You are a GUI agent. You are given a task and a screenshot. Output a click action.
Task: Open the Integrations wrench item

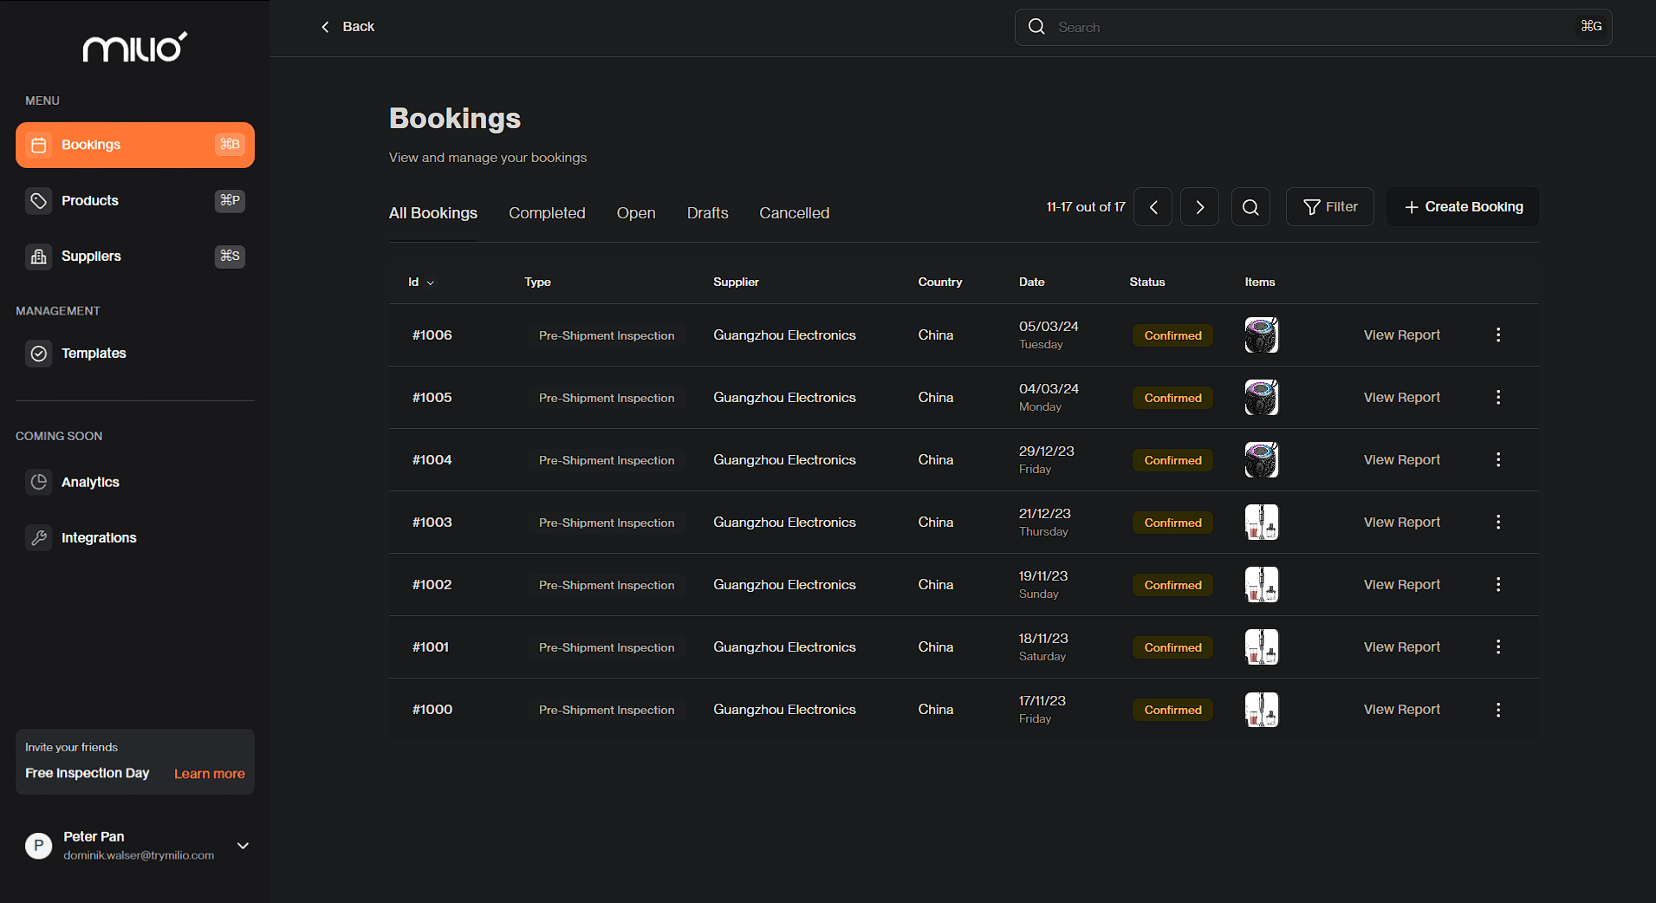pos(135,537)
